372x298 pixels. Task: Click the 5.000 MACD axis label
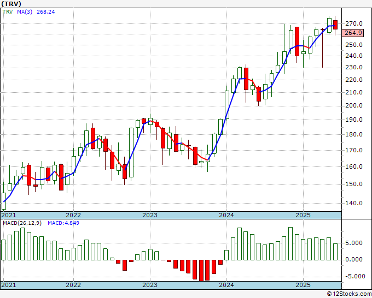point(354,243)
